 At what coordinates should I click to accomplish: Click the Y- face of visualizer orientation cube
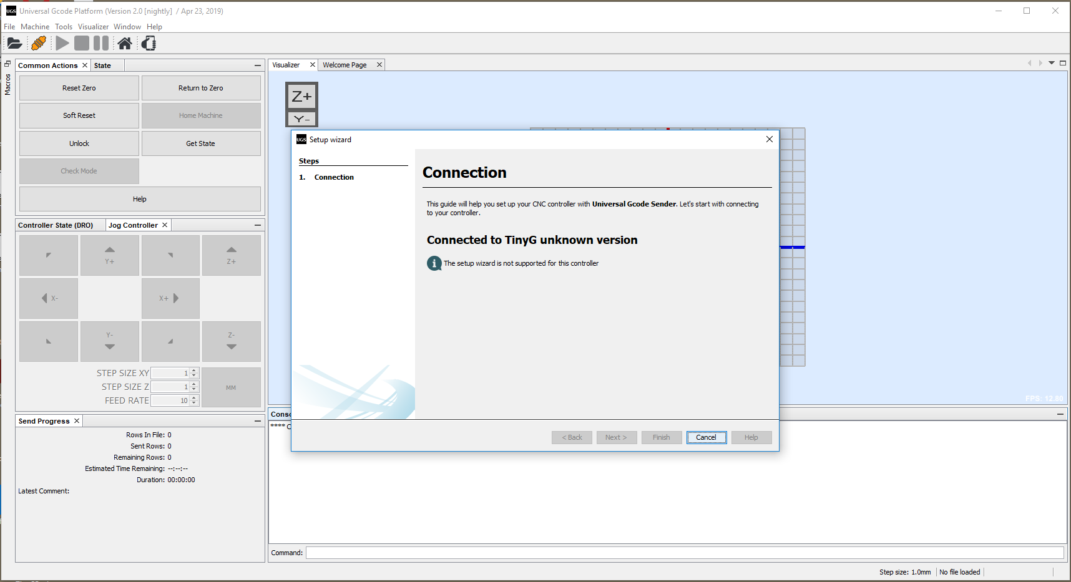point(302,119)
